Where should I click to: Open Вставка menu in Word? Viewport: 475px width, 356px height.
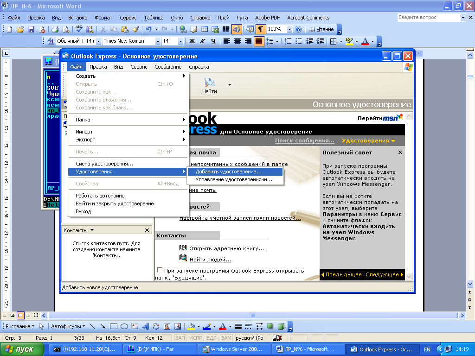pyautogui.click(x=78, y=18)
